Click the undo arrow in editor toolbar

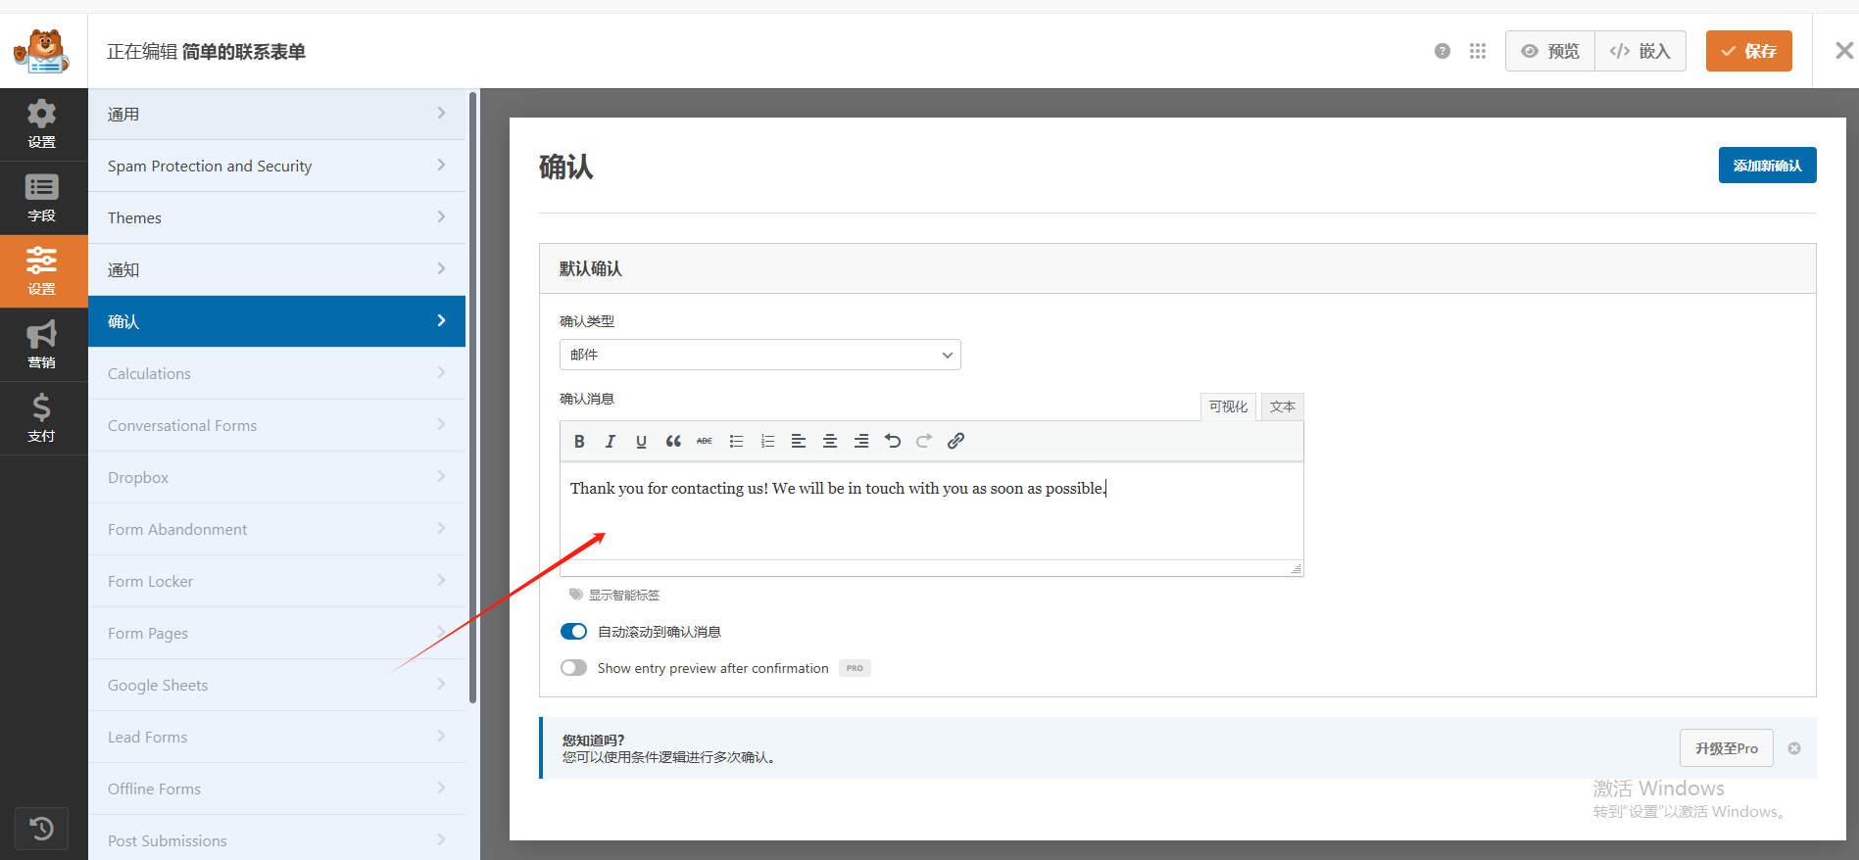coord(892,442)
